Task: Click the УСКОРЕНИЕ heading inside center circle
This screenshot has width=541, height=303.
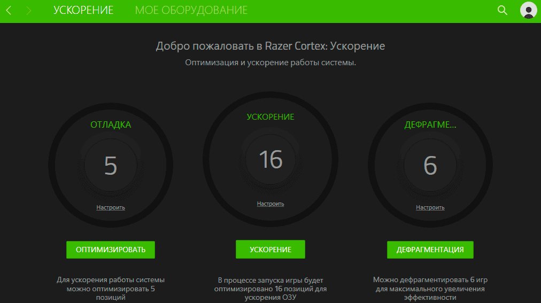Action: click(x=270, y=117)
